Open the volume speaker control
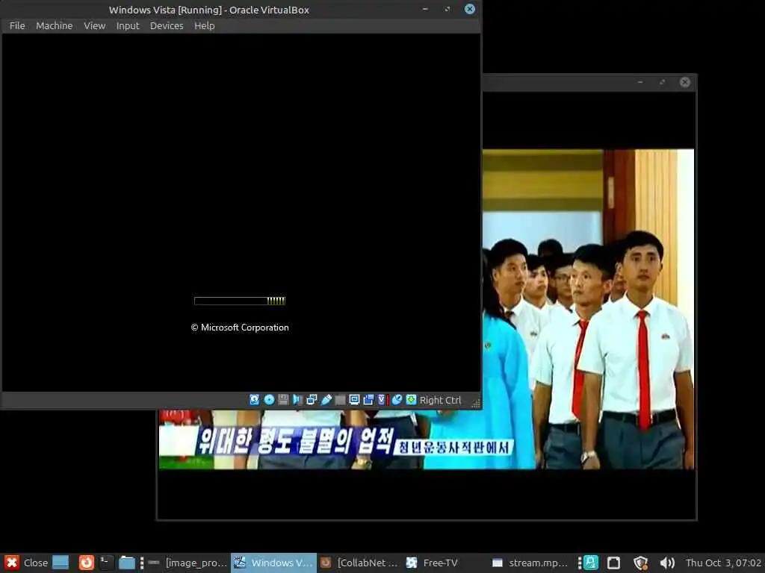 [667, 563]
